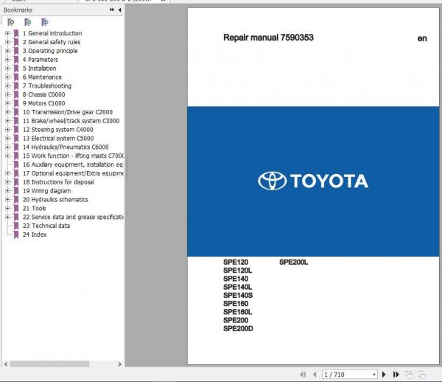Expand the 1 General introduction bookmark
The height and width of the screenshot is (382, 442).
pyautogui.click(x=7, y=33)
